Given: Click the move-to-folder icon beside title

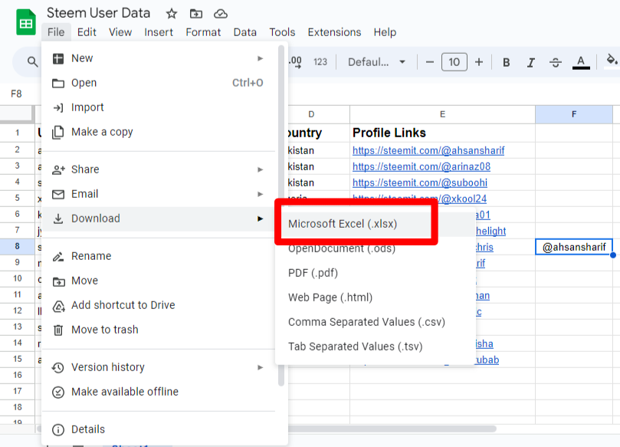Looking at the screenshot, I should (196, 14).
